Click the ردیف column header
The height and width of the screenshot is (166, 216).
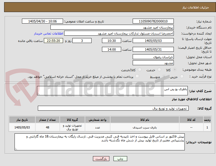click(207, 120)
